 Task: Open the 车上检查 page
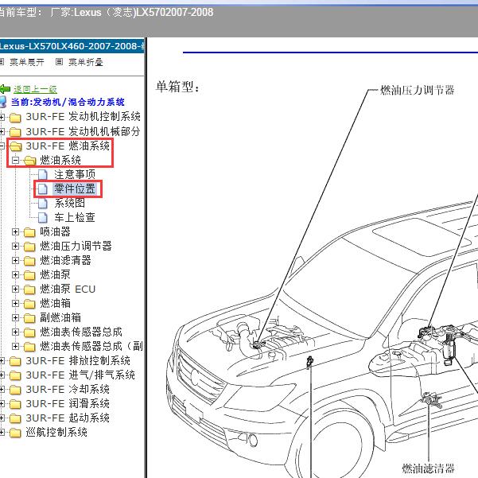(x=75, y=217)
